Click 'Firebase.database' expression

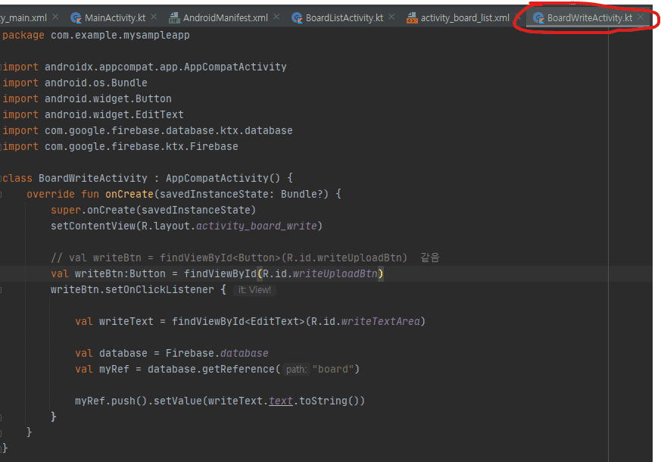tap(217, 353)
